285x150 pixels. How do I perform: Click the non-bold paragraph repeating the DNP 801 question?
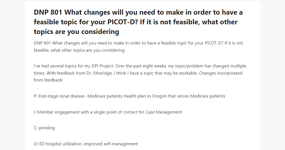tap(138, 47)
